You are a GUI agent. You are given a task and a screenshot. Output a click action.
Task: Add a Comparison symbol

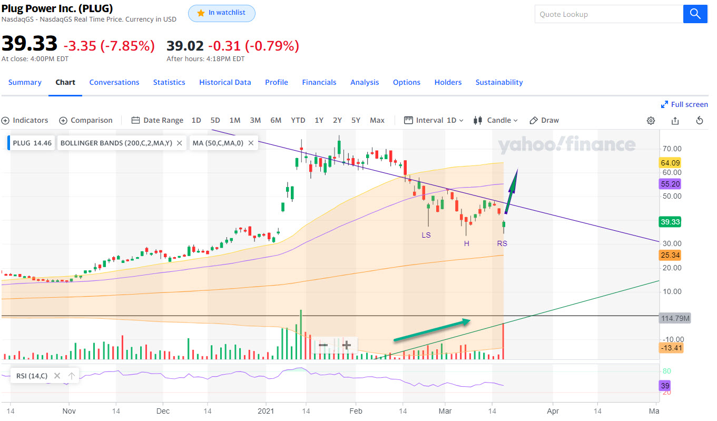tap(86, 120)
